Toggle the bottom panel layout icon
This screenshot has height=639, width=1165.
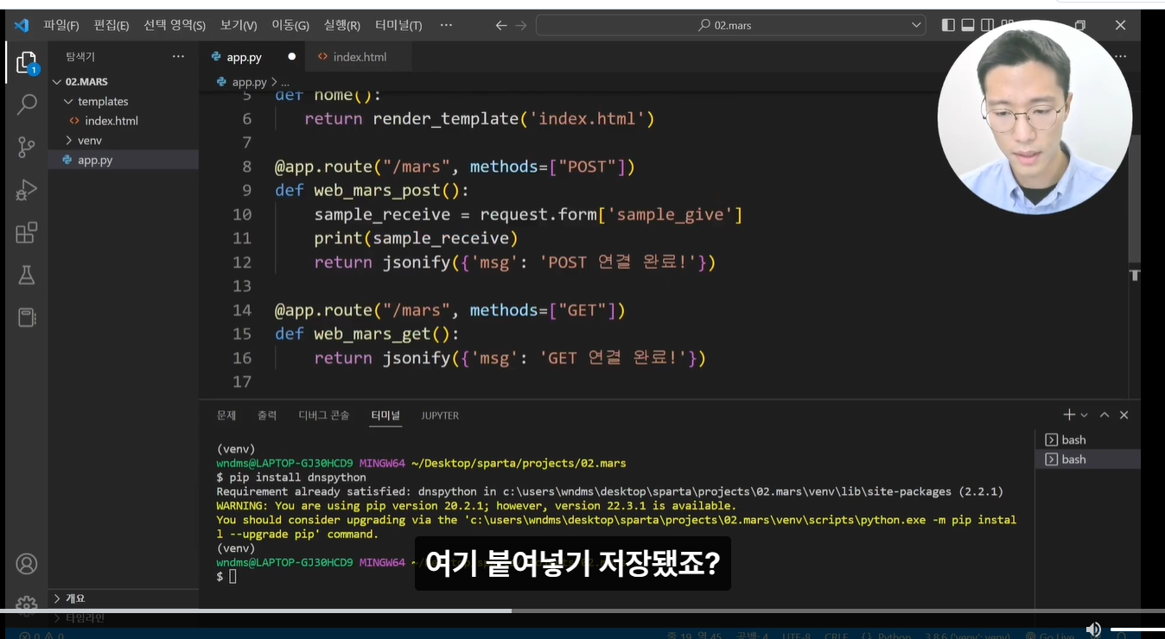(x=968, y=25)
